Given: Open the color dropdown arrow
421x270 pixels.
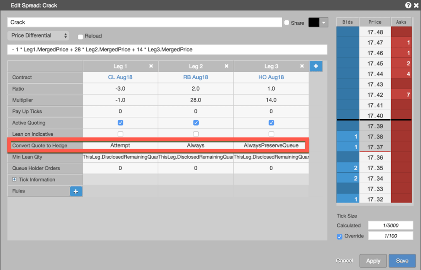Looking at the screenshot, I should click(x=324, y=23).
